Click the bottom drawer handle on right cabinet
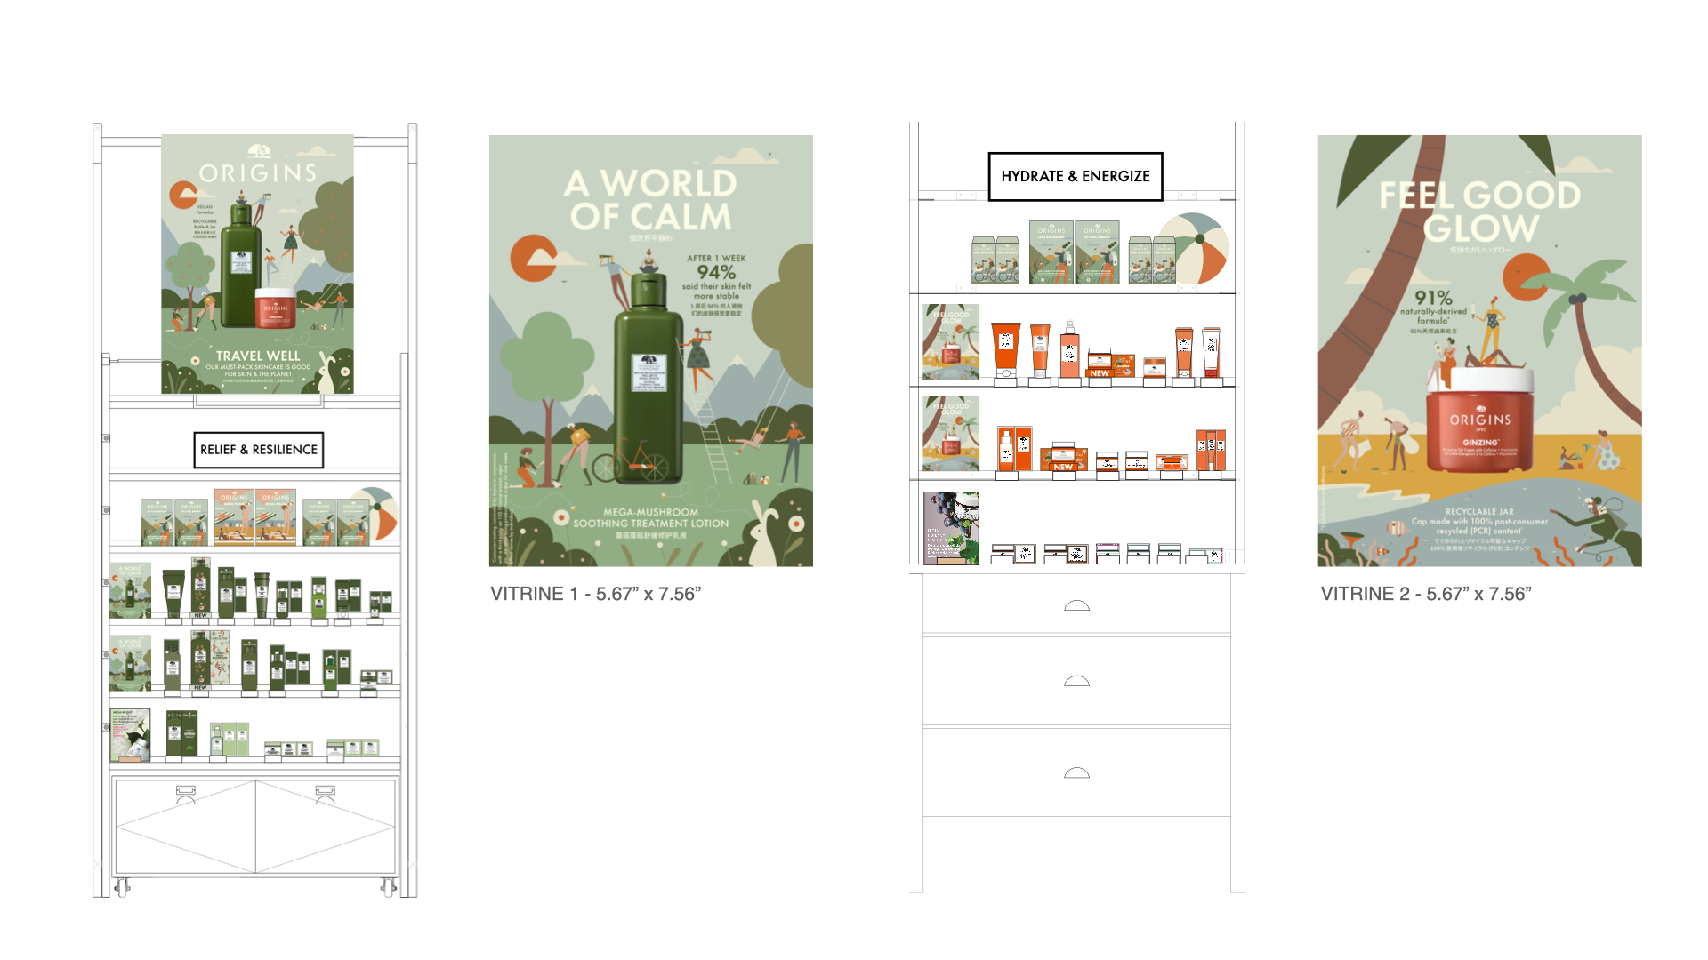1708x960 pixels. 1076,772
